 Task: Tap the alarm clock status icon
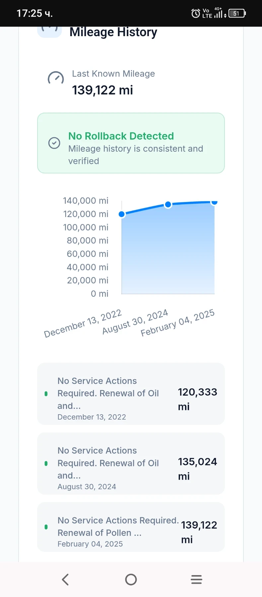[196, 14]
